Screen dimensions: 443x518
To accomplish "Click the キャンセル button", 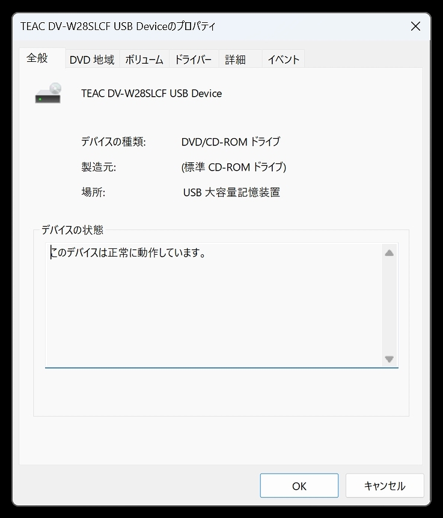I will pyautogui.click(x=385, y=486).
